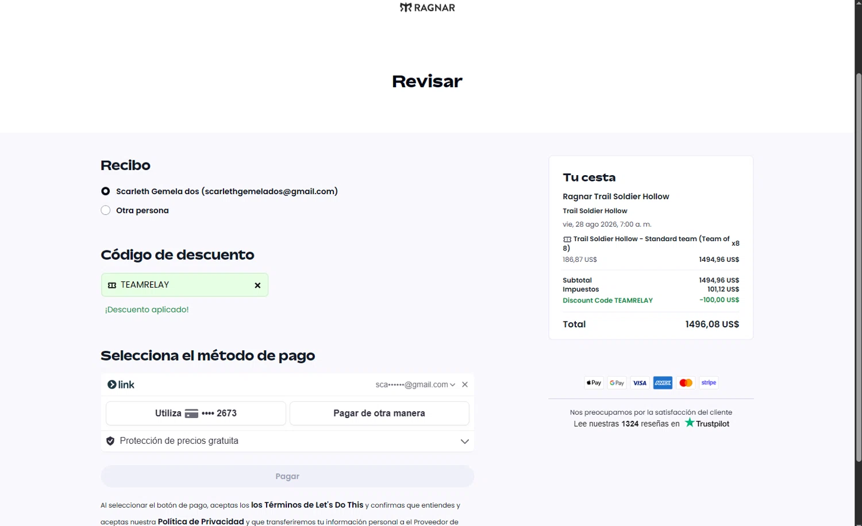Viewport: 862px width, 526px height.
Task: Remove the TEAMRELAY discount code
Action: pyautogui.click(x=257, y=285)
